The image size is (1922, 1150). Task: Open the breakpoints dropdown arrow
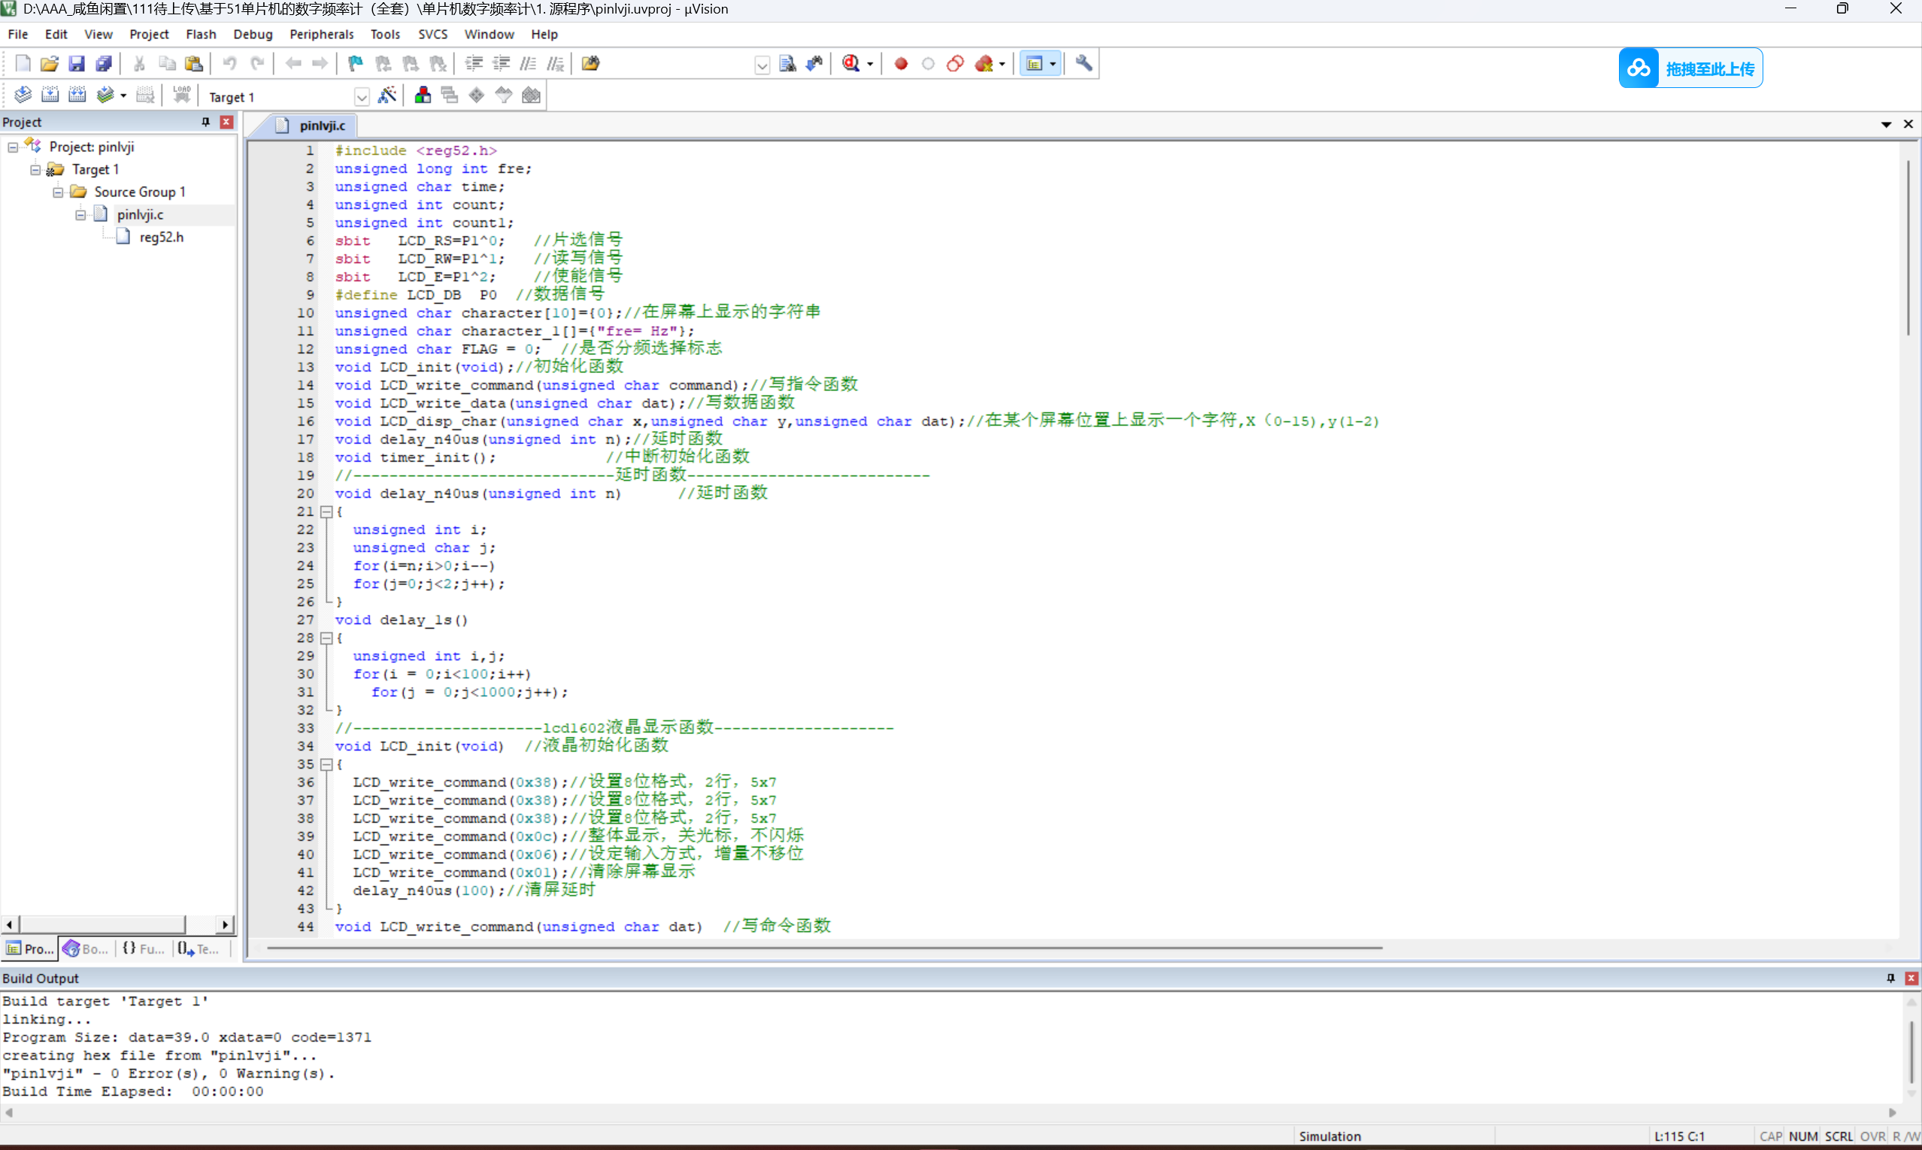1002,65
